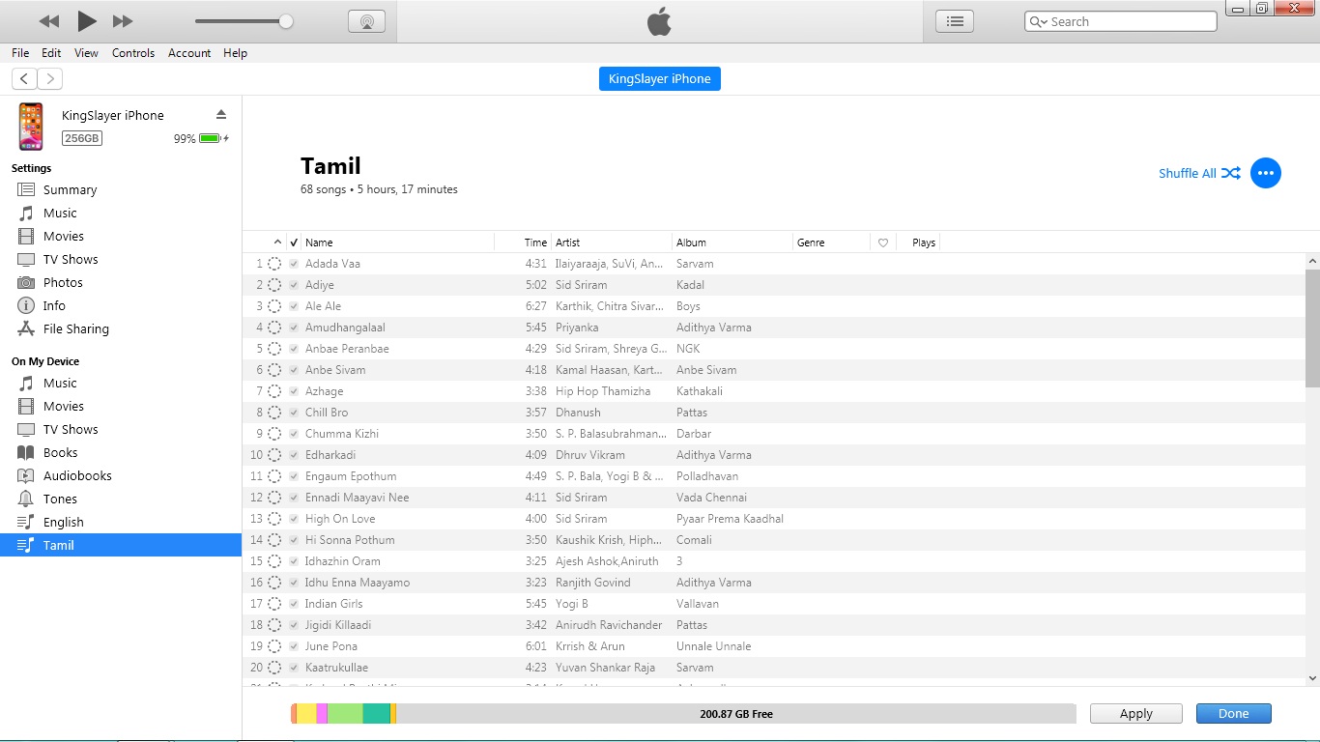
Task: Open the Music section under Settings
Action: (x=62, y=213)
